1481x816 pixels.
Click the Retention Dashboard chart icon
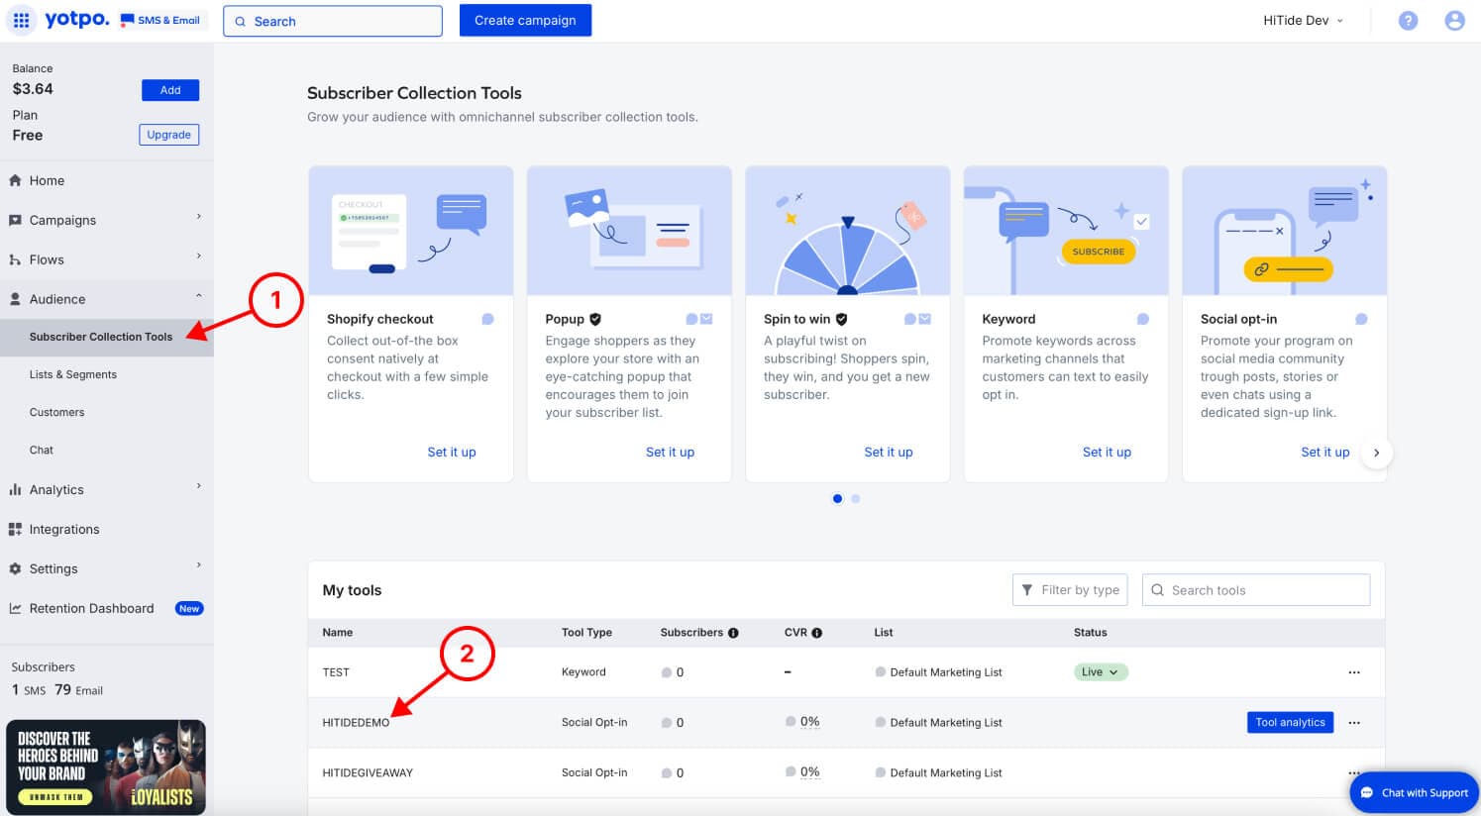pos(15,608)
